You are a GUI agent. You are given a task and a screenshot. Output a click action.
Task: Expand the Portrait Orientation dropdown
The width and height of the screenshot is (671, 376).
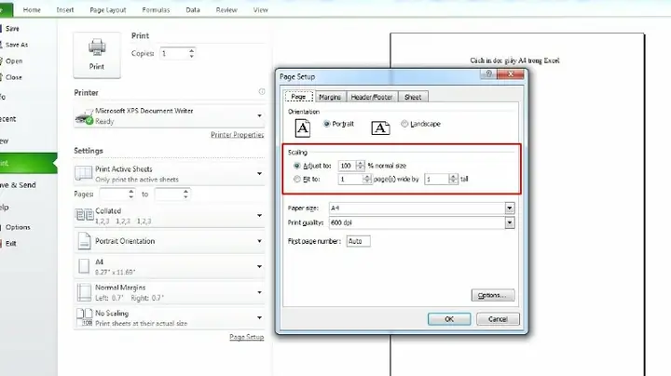click(259, 241)
